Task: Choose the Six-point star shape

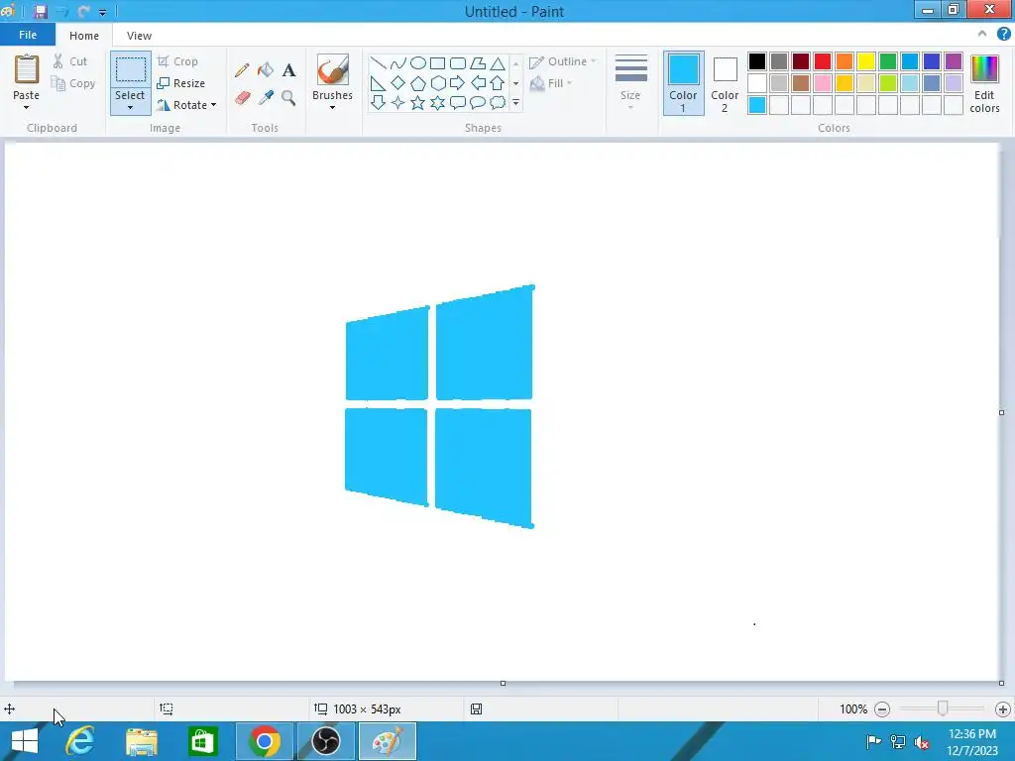Action: tap(437, 102)
